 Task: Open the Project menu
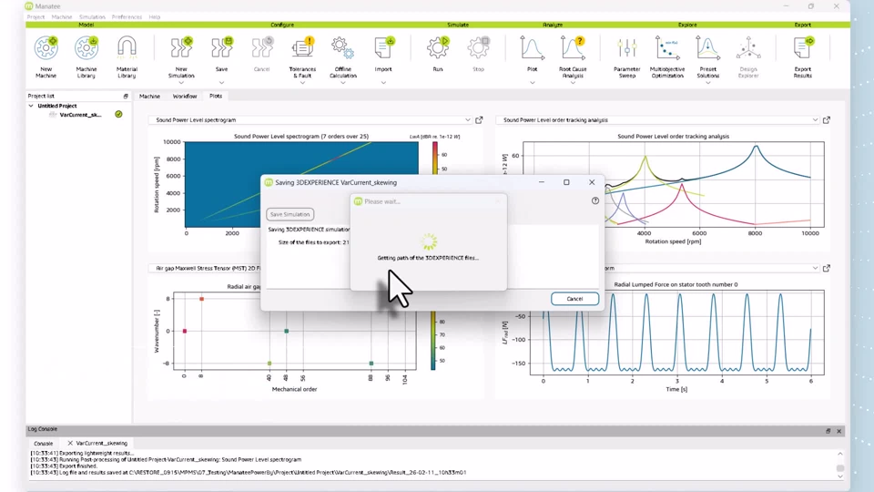[36, 16]
